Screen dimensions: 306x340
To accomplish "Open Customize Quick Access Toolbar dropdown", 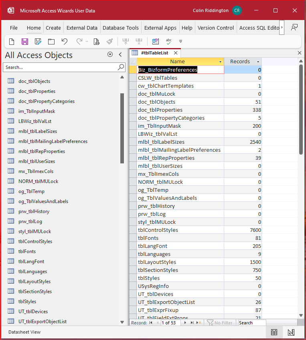I will pos(180,41).
